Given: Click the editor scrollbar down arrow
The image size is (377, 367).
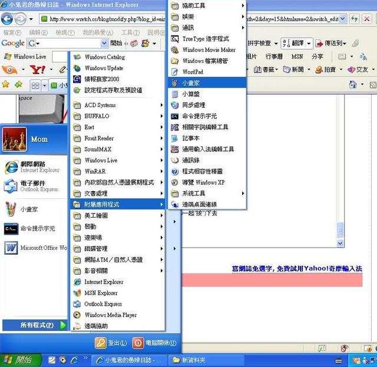Looking at the screenshot, I should (x=340, y=243).
